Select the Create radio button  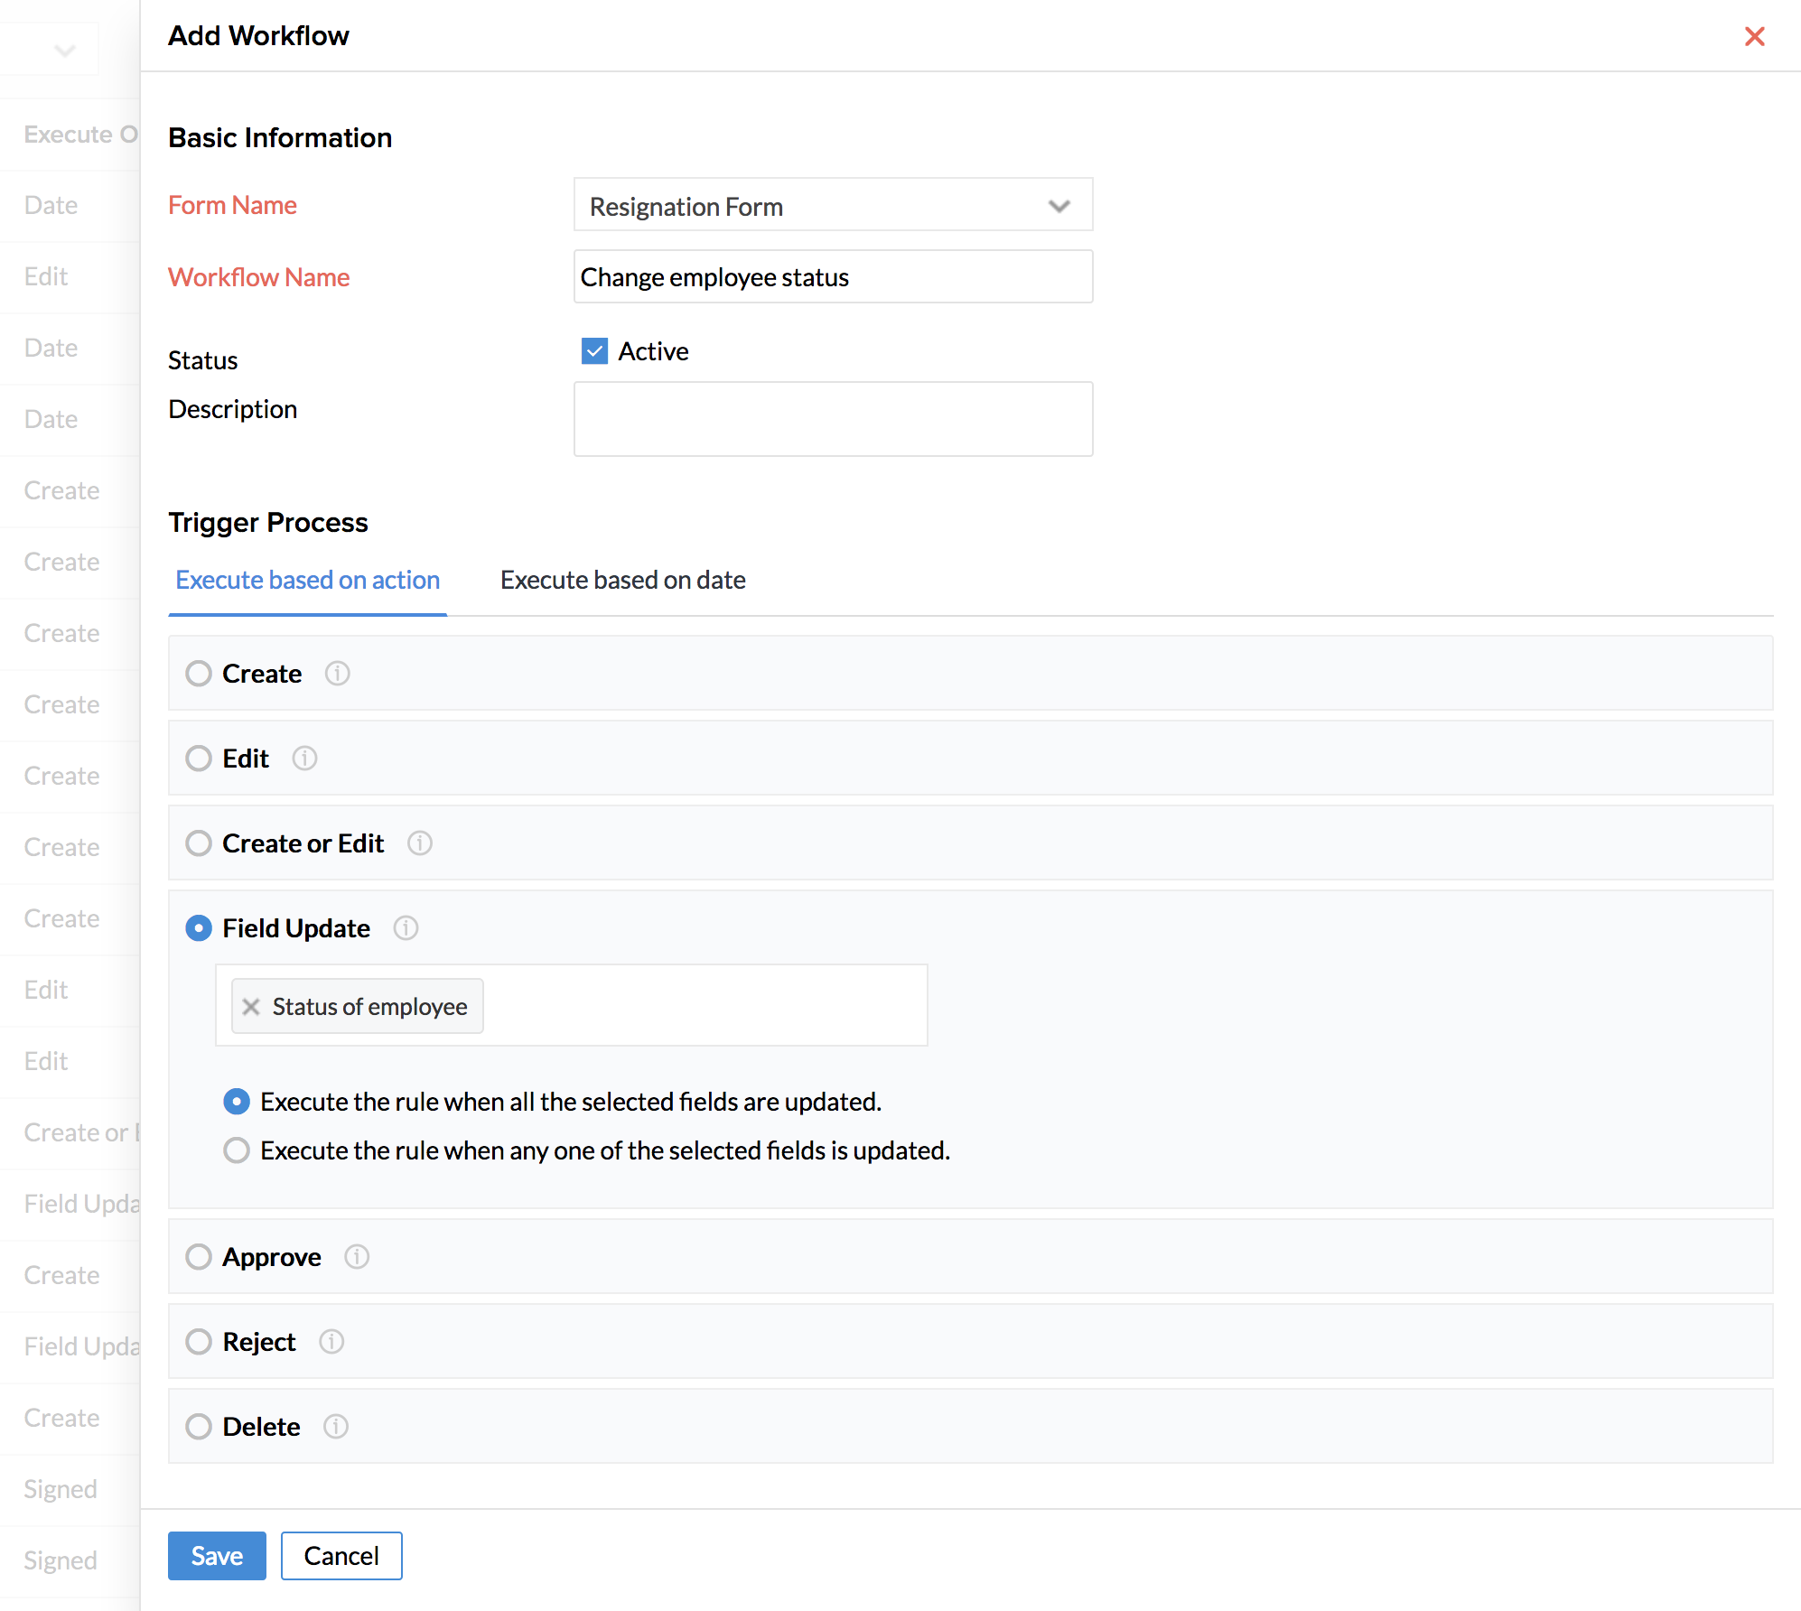click(x=199, y=674)
